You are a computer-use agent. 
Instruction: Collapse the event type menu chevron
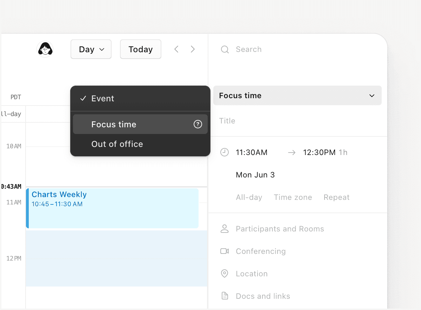coord(372,95)
